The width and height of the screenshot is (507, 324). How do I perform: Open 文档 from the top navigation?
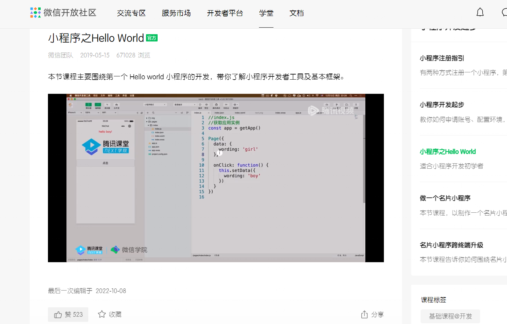coord(296,13)
